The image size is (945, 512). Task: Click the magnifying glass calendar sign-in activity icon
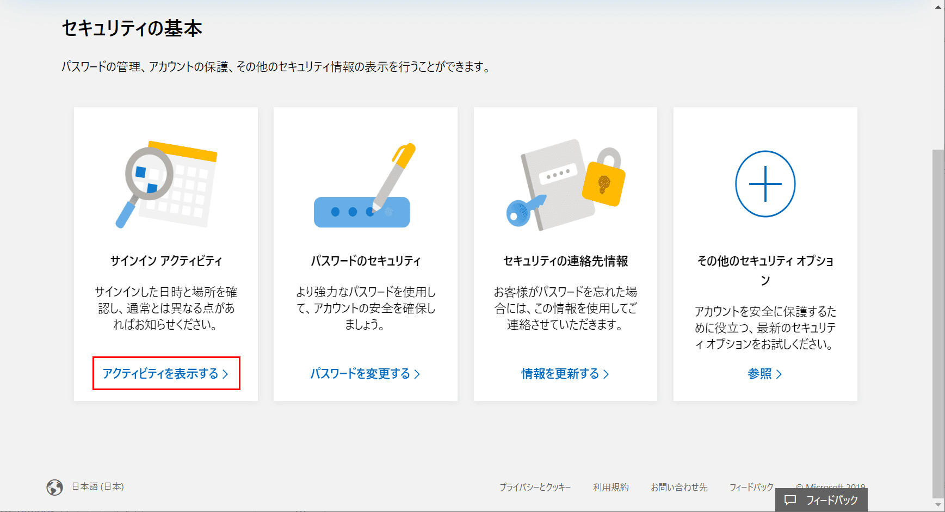[x=165, y=184]
